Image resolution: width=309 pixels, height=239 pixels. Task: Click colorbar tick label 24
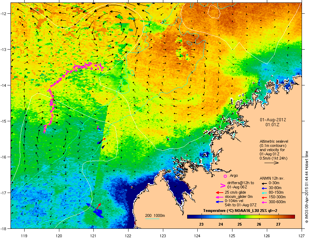click(x=221, y=224)
